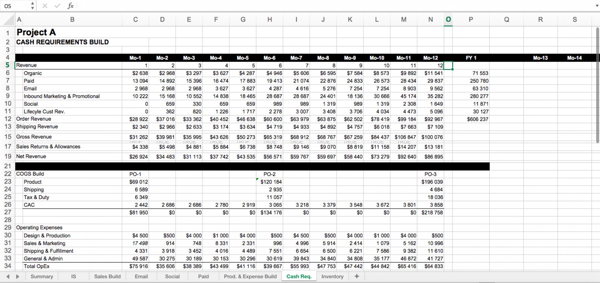
Task: Click the 'Operating Expenses' label
Action: tap(39, 227)
